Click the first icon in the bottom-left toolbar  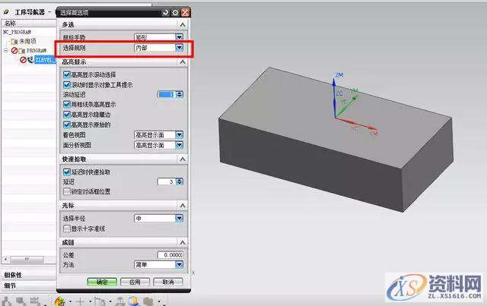point(8,301)
